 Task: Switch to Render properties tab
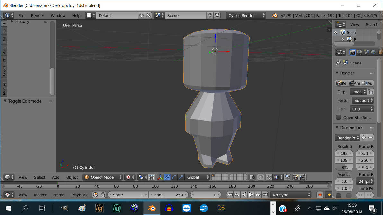[x=352, y=52]
